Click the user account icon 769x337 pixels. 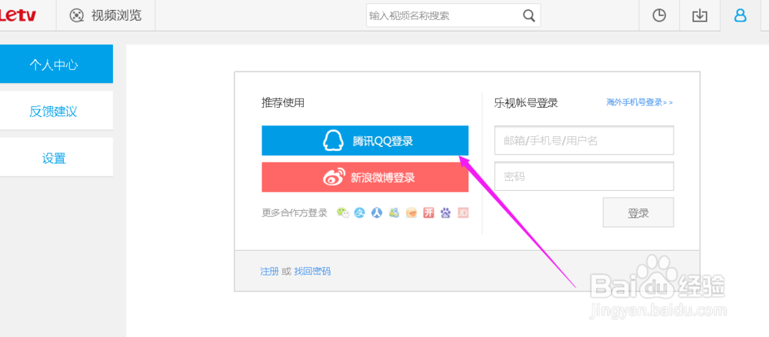click(x=740, y=15)
